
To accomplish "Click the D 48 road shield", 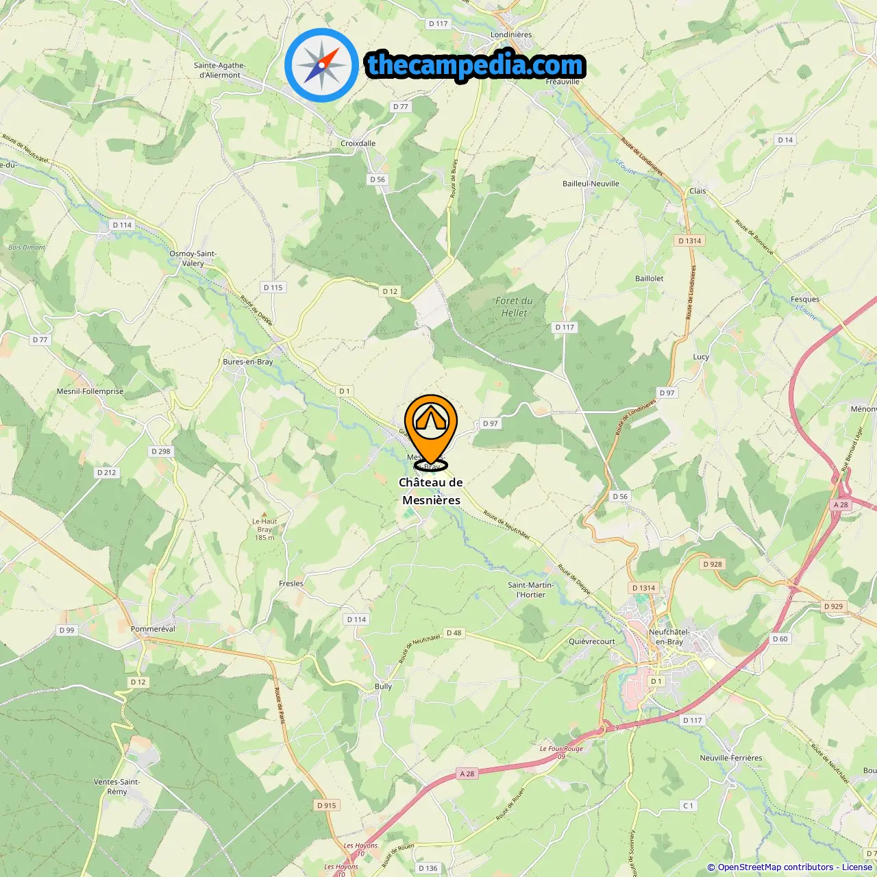I will [454, 633].
